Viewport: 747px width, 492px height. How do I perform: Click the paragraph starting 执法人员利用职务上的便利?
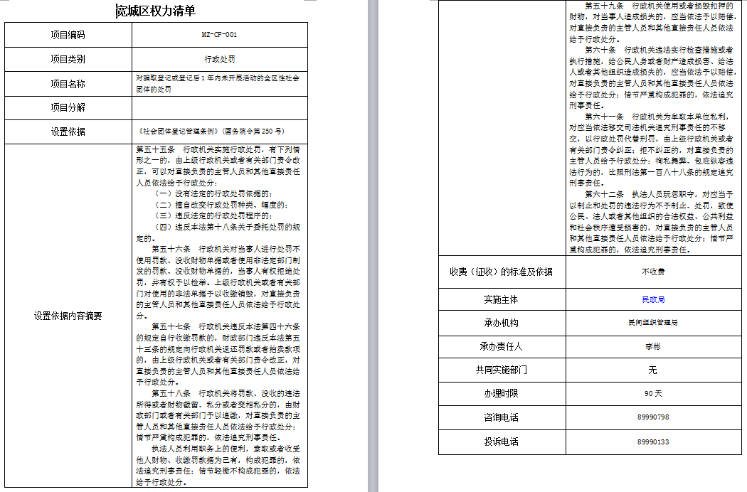tap(218, 465)
